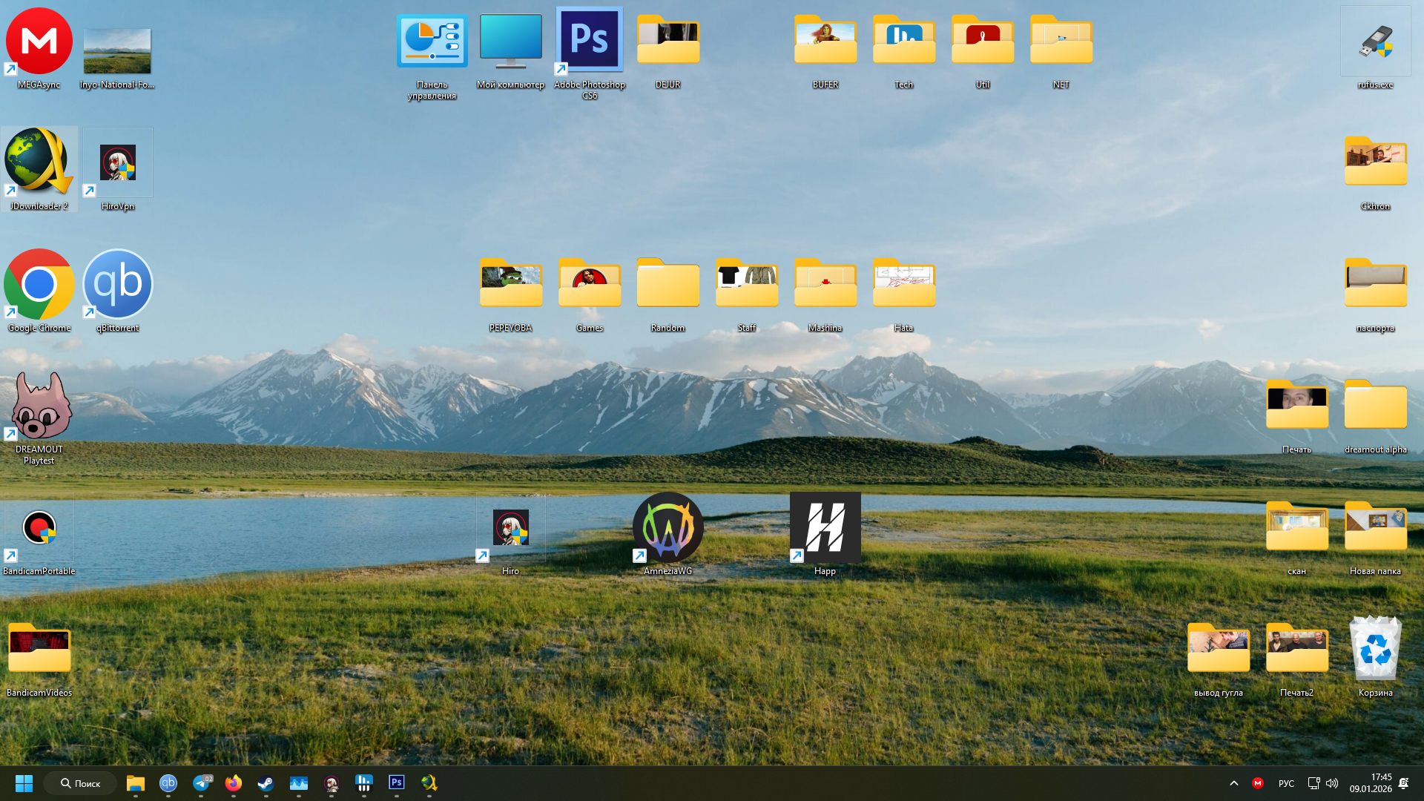The height and width of the screenshot is (801, 1424).
Task: Select the rufus.exe file icon
Action: tap(1375, 42)
